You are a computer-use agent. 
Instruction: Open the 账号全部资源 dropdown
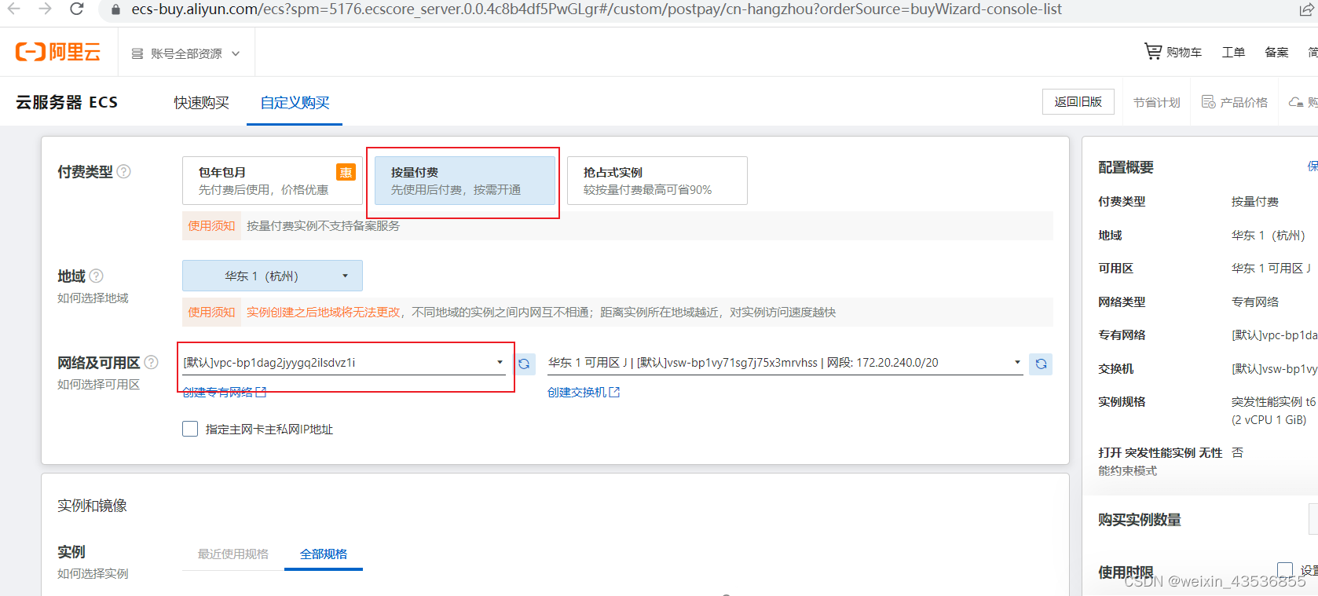(x=185, y=53)
